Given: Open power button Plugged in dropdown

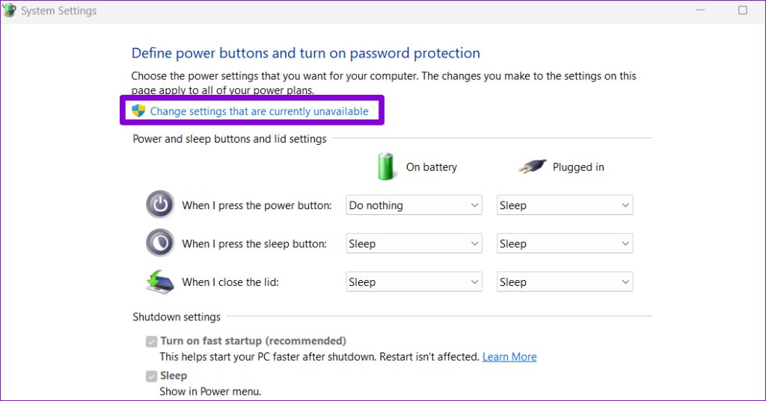Looking at the screenshot, I should click(565, 205).
